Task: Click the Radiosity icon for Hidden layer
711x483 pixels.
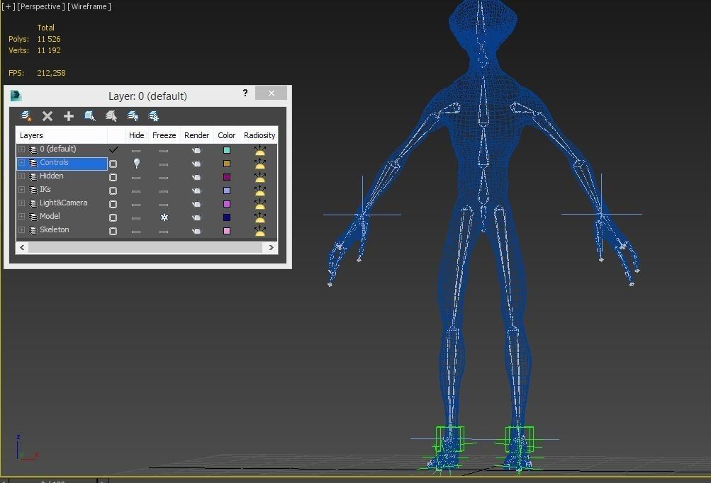Action: (x=259, y=177)
